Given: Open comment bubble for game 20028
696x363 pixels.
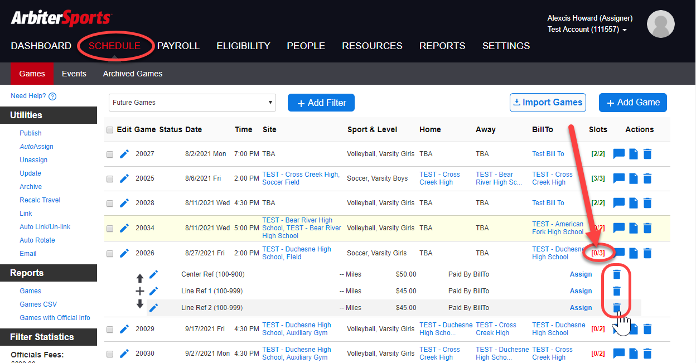Looking at the screenshot, I should click(619, 203).
